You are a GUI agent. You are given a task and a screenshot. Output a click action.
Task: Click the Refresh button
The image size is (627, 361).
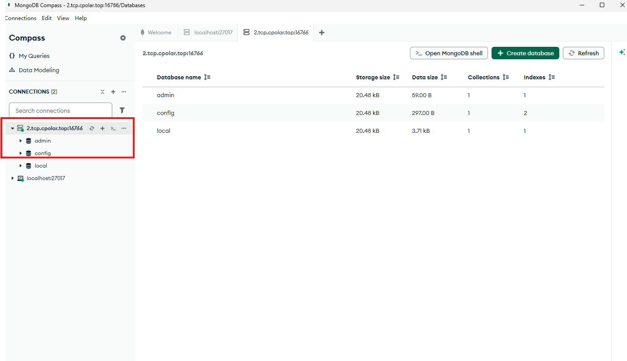click(x=583, y=53)
